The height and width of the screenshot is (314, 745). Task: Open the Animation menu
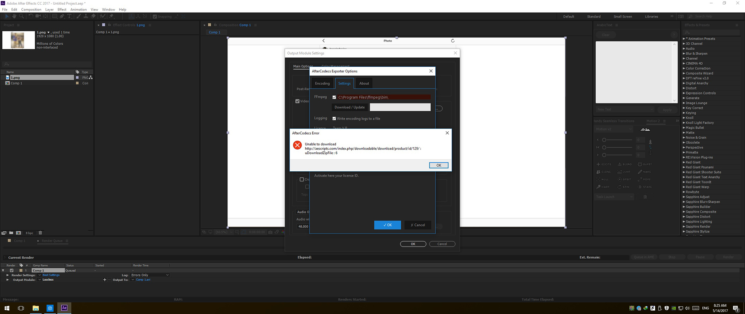click(78, 9)
